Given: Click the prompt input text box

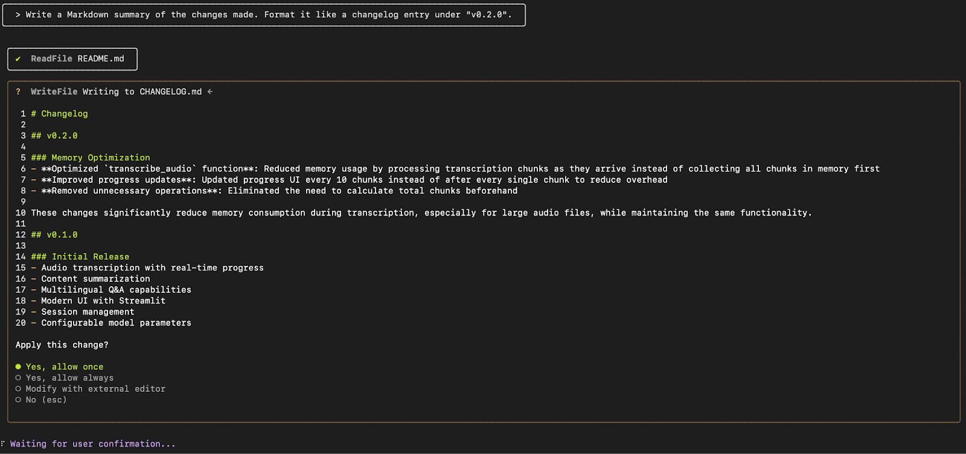Looking at the screenshot, I should click(264, 15).
